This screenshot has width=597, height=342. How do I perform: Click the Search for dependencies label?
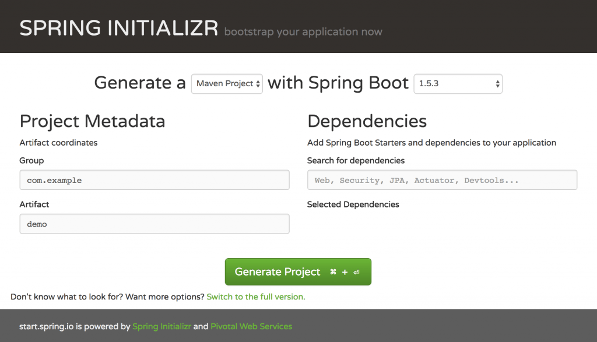(356, 160)
